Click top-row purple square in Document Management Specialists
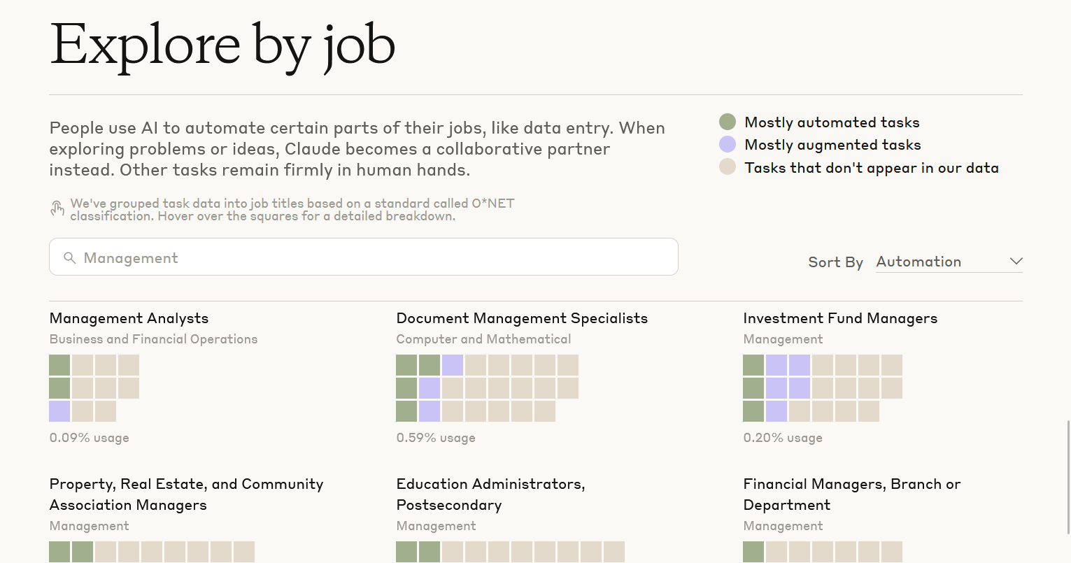Screen dimensions: 1071x563 pos(453,365)
